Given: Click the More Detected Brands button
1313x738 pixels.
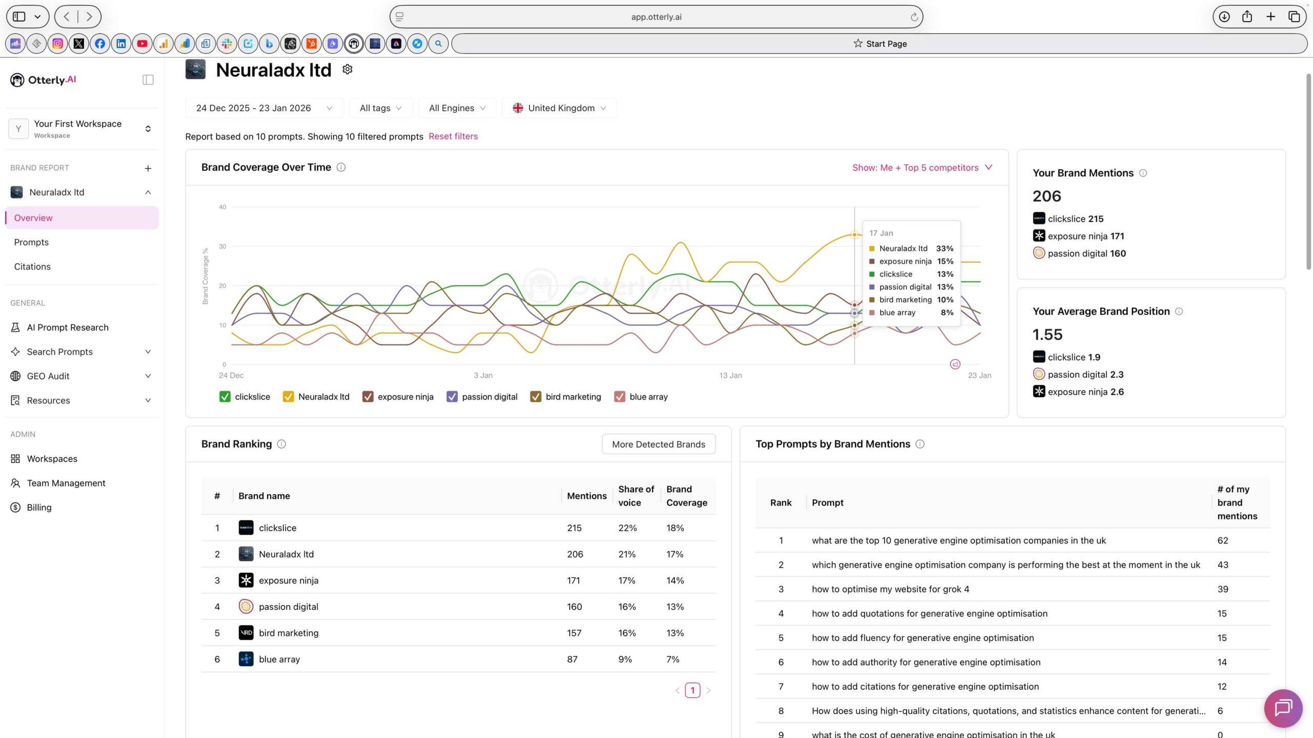Looking at the screenshot, I should [x=658, y=444].
